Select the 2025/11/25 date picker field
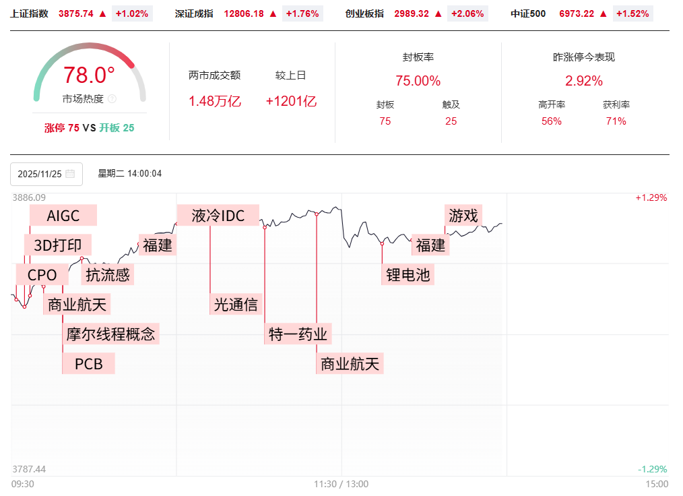Viewport: 683px width, 496px height. coord(46,174)
